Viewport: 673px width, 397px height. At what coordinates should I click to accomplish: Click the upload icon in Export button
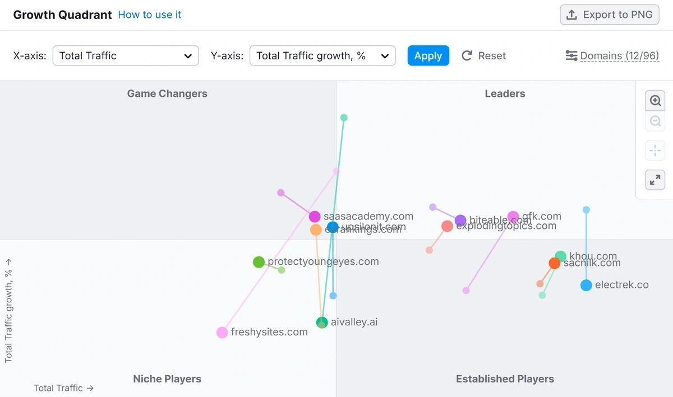(571, 15)
